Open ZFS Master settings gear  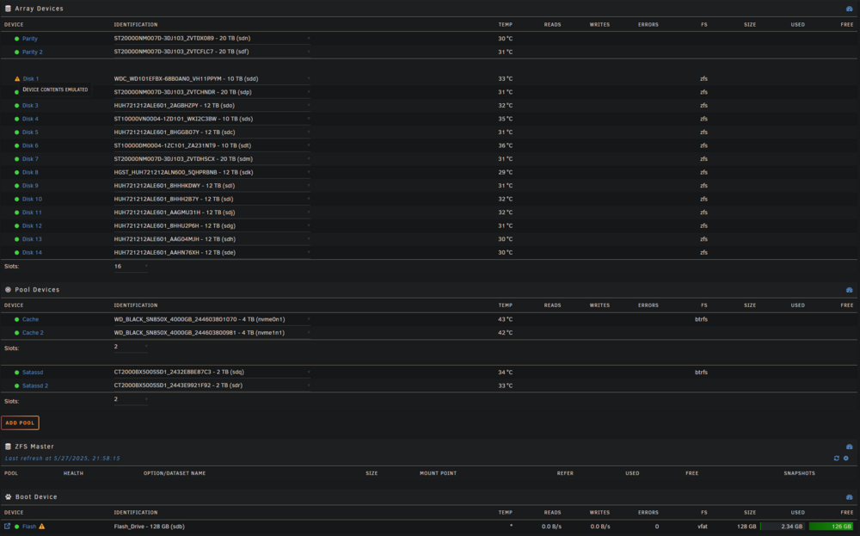coord(845,458)
